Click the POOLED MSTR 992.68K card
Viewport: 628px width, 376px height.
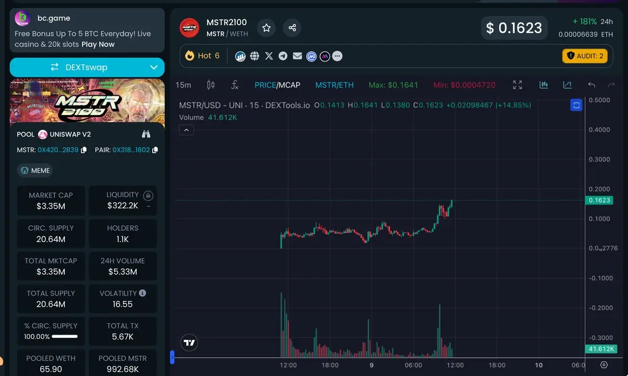click(x=122, y=364)
